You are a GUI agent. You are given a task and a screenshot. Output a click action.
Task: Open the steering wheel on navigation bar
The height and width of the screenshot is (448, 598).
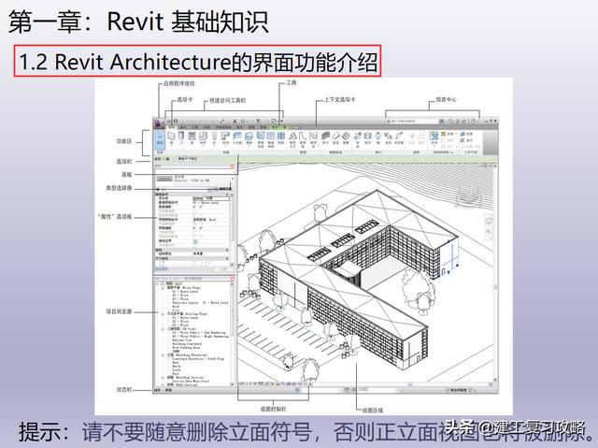[x=490, y=221]
